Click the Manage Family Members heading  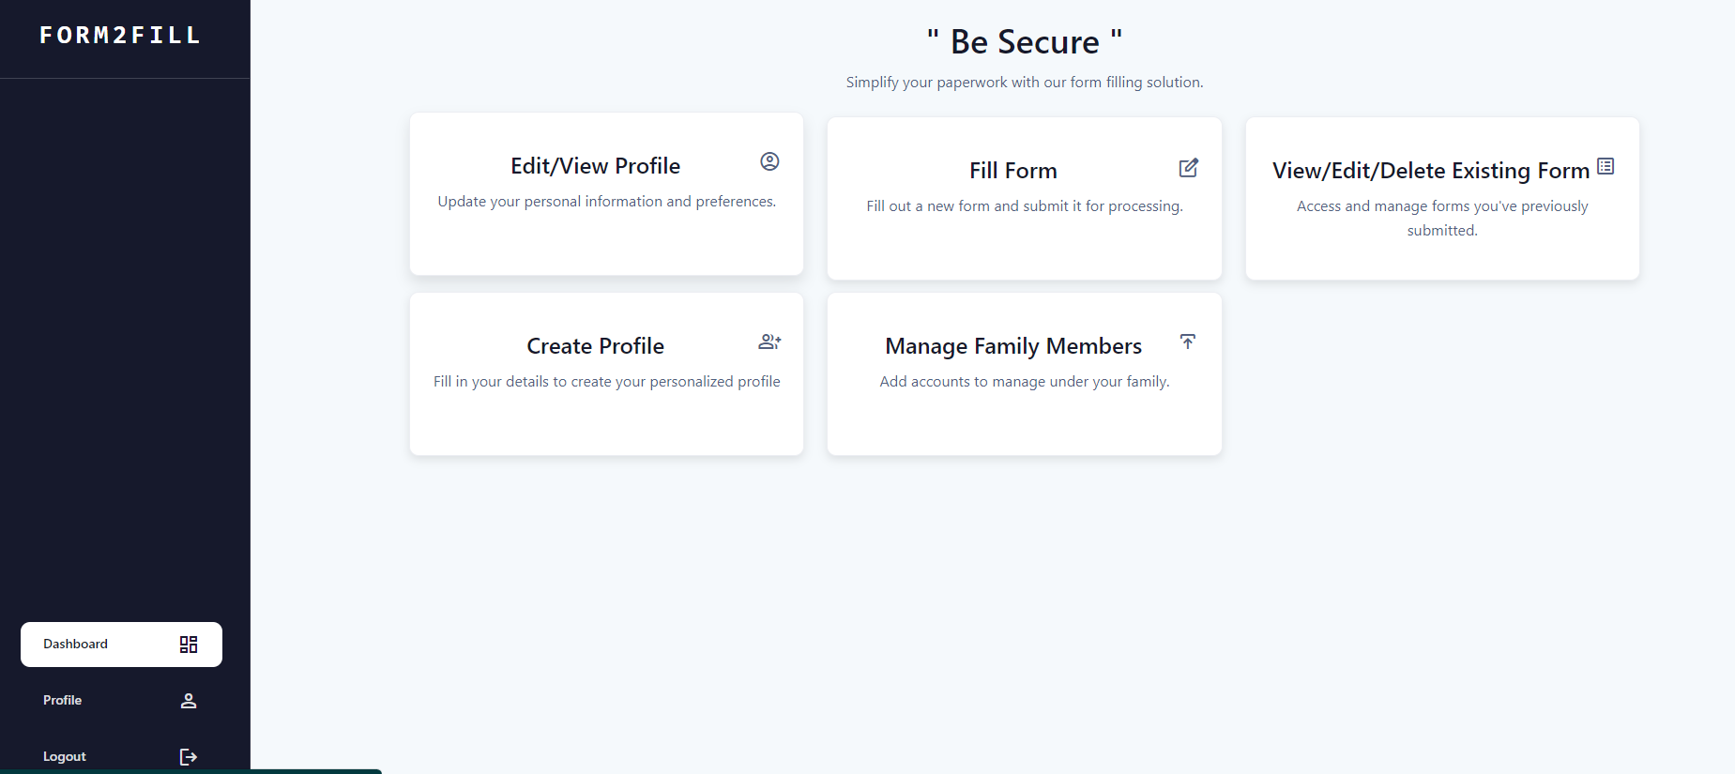pos(1012,346)
